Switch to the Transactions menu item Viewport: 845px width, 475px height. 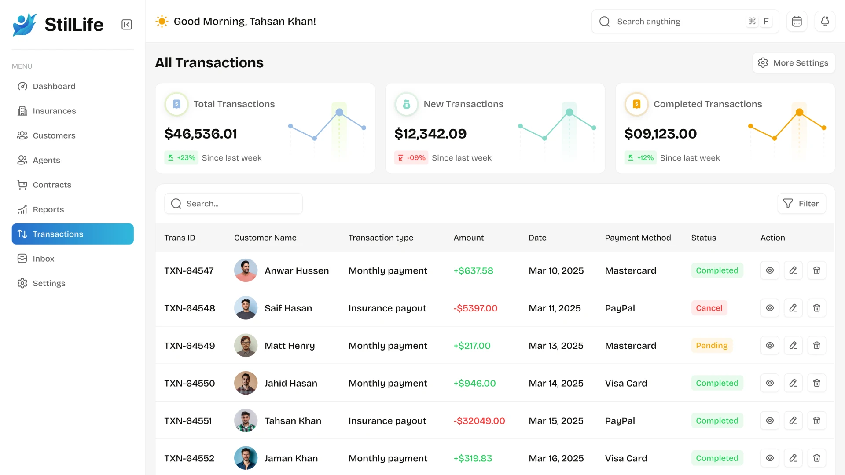[x=58, y=234]
